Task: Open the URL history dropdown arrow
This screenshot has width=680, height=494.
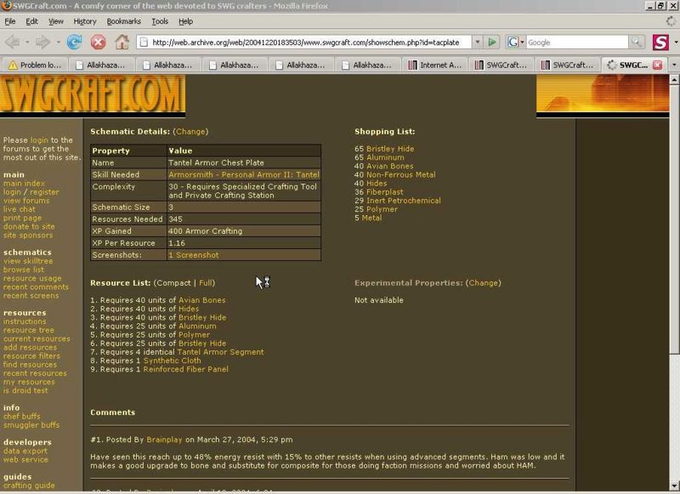Action: pos(477,42)
